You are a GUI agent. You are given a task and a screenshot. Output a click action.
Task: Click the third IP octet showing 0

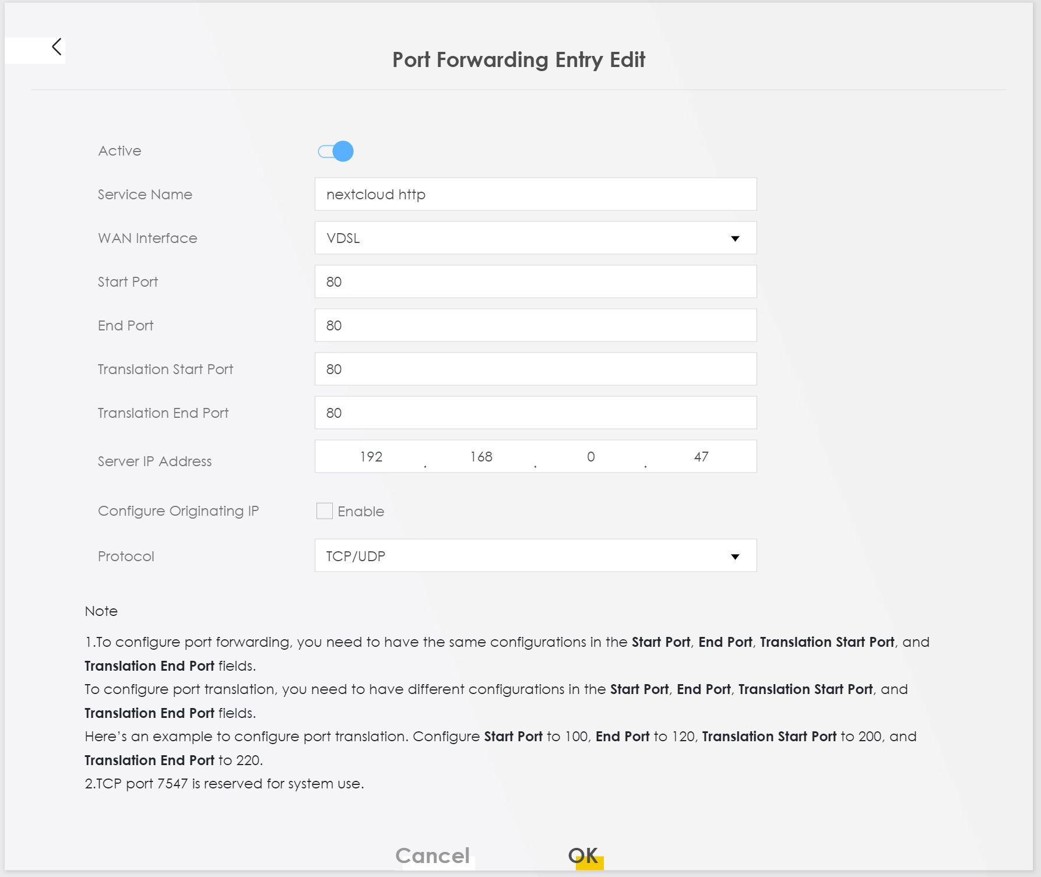click(590, 457)
